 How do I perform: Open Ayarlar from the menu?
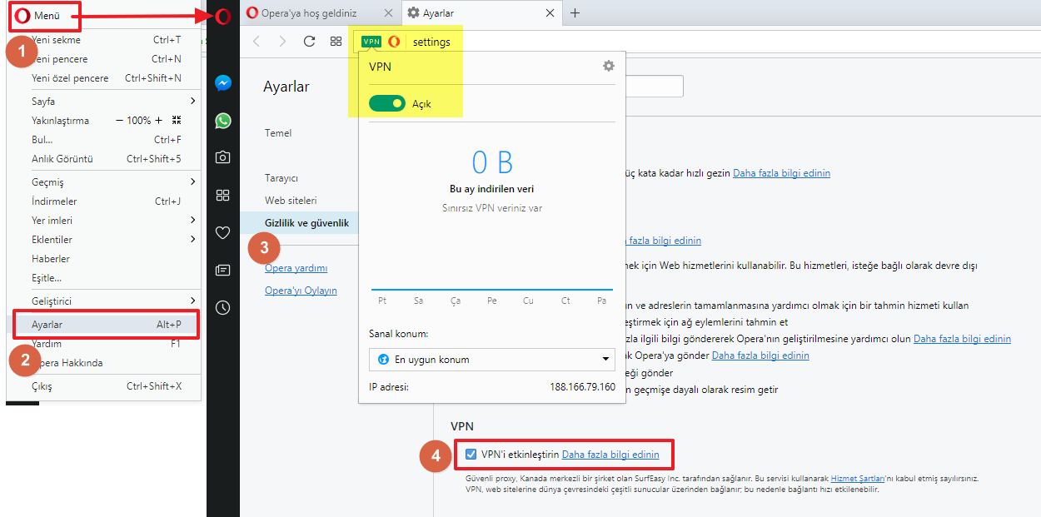pyautogui.click(x=106, y=325)
